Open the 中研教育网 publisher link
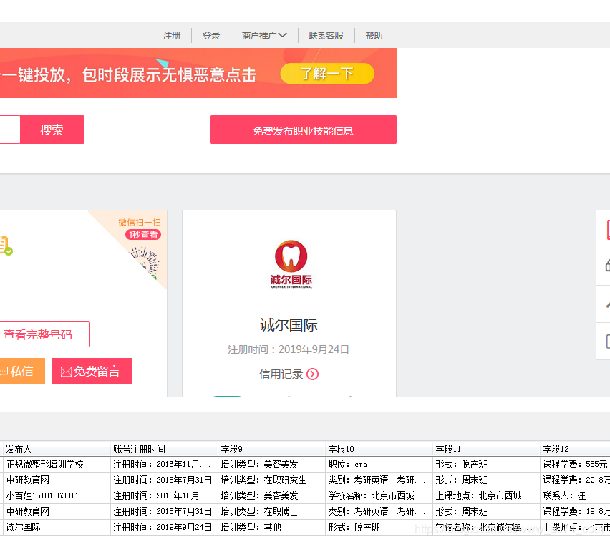This screenshot has width=610, height=542. pyautogui.click(x=29, y=479)
